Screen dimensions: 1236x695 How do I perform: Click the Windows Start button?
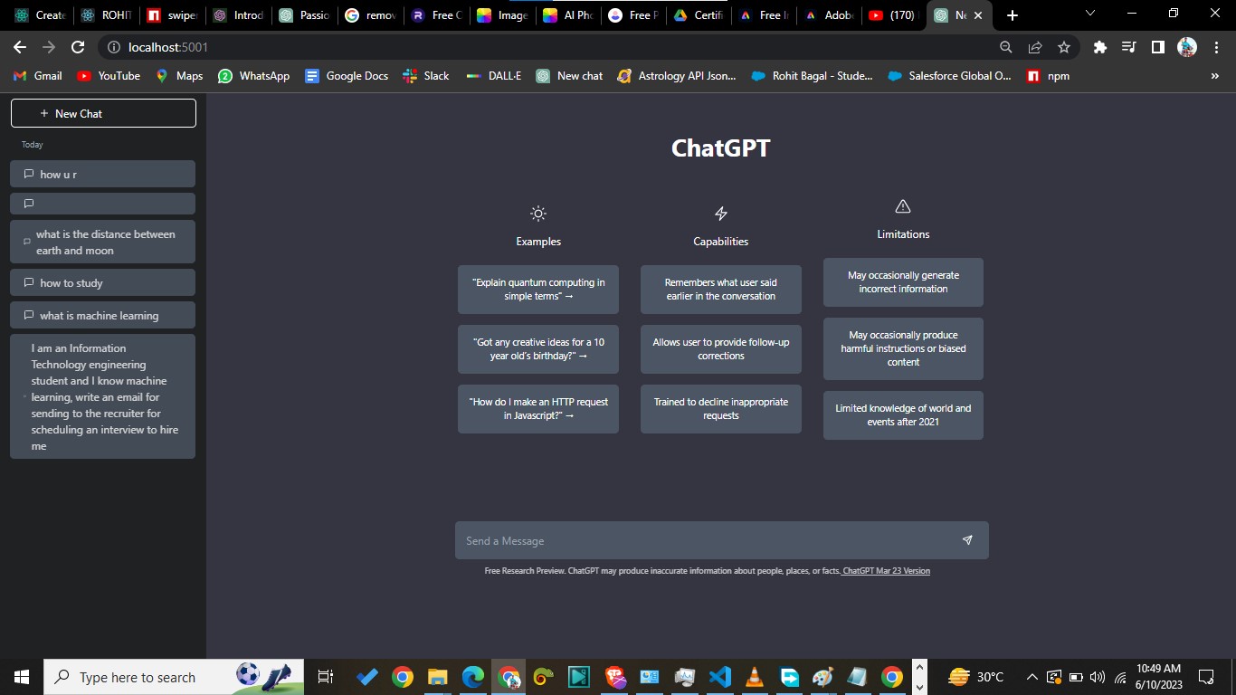(x=22, y=677)
